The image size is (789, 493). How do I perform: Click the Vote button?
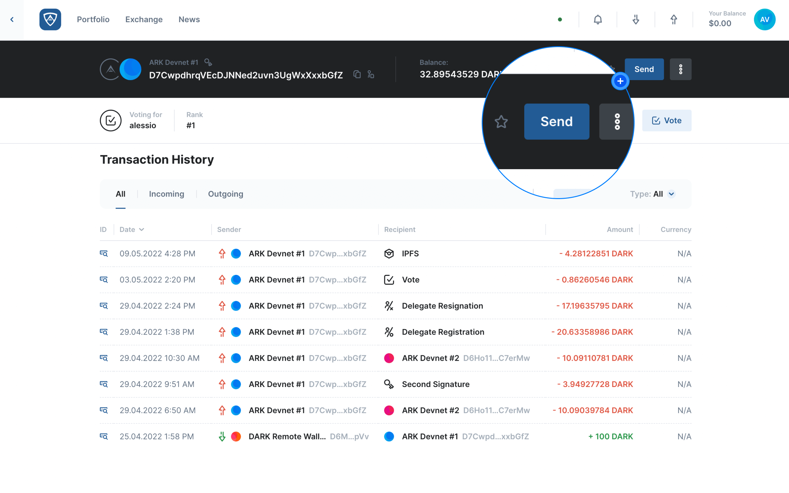tap(667, 120)
